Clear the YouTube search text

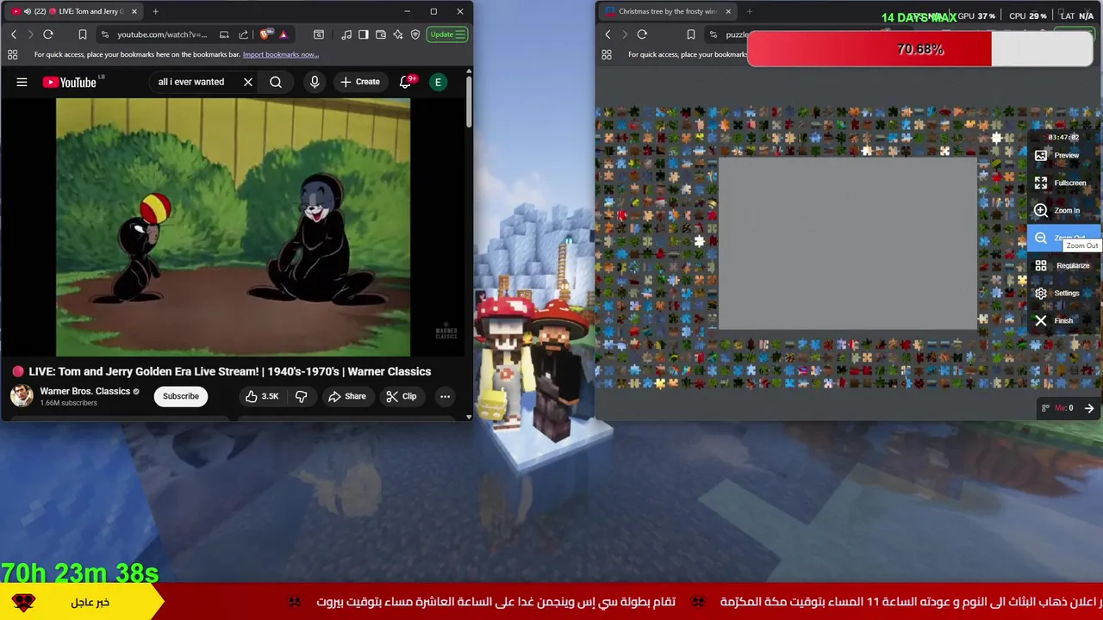pyautogui.click(x=248, y=82)
